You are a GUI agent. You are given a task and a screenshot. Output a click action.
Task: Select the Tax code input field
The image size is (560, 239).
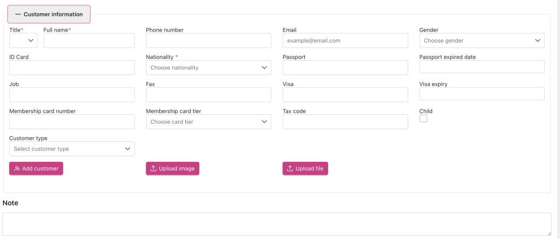pos(345,122)
